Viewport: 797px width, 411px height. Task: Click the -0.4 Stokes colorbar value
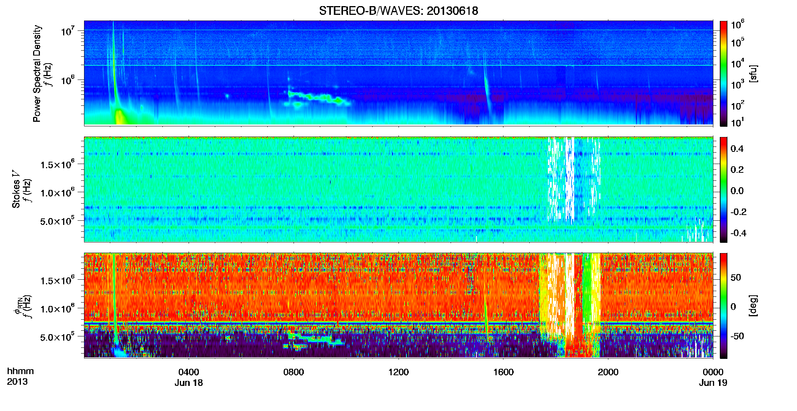pyautogui.click(x=738, y=233)
